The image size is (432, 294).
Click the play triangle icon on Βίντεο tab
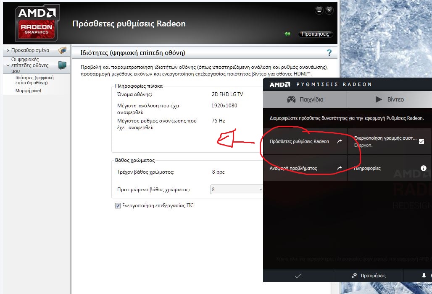(x=379, y=99)
